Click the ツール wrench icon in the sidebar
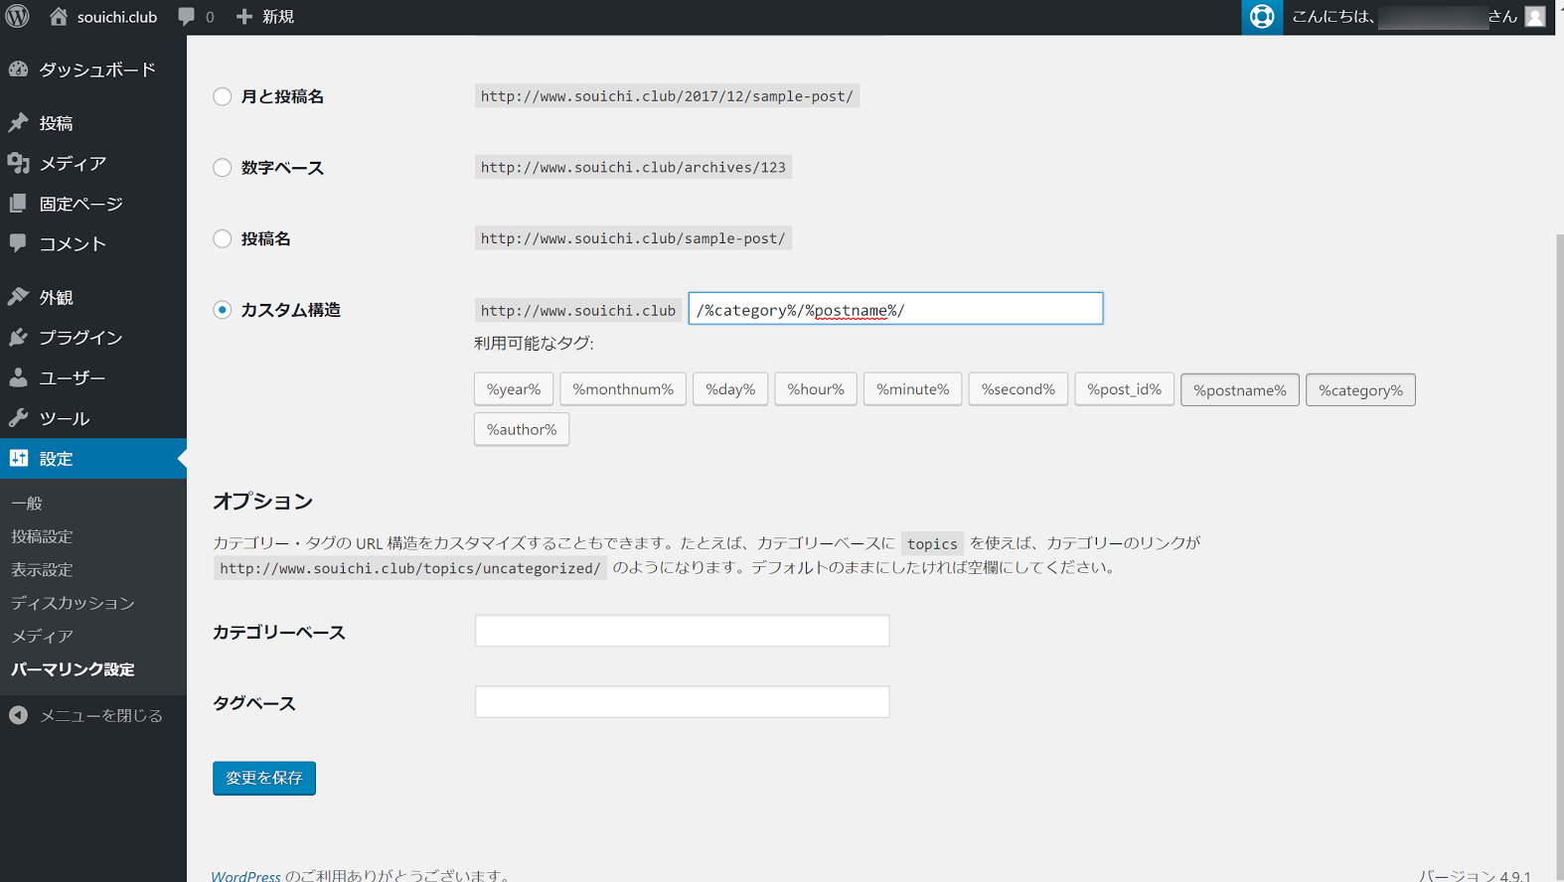This screenshot has height=882, width=1564. tap(19, 418)
